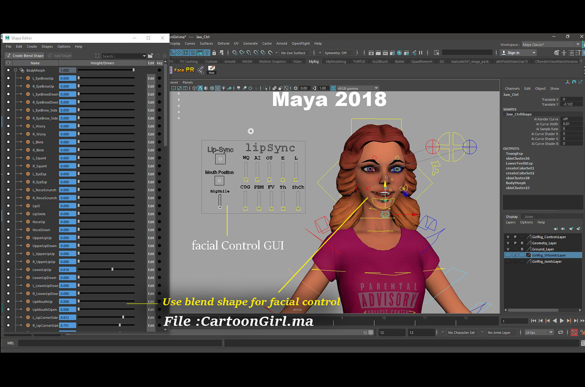Toggle the P playback box of GirlRig_ControlsLayer

tap(515, 237)
